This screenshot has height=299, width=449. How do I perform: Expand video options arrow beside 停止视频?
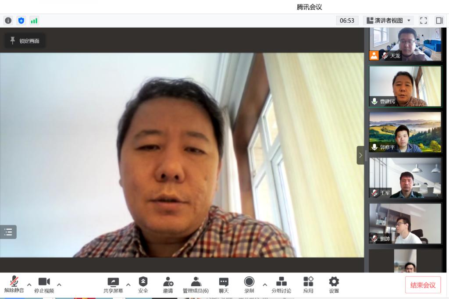pyautogui.click(x=59, y=285)
